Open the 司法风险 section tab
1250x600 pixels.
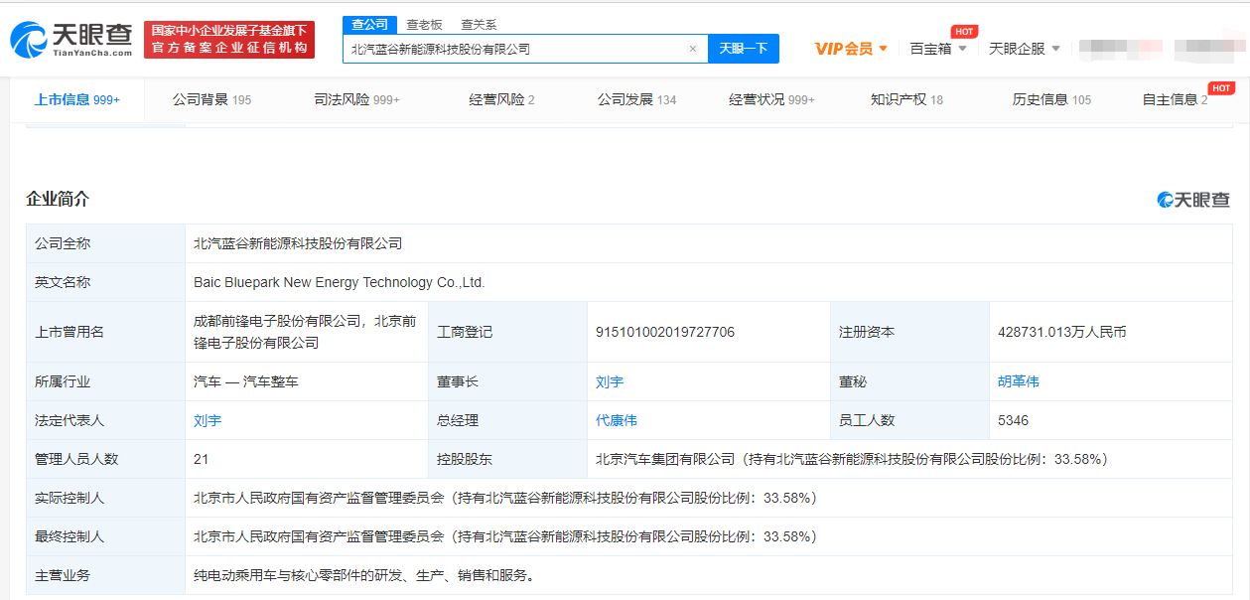point(356,99)
